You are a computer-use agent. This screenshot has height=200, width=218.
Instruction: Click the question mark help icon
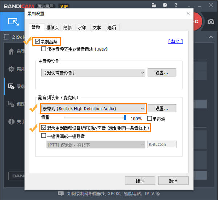pyautogui.click(x=176, y=5)
